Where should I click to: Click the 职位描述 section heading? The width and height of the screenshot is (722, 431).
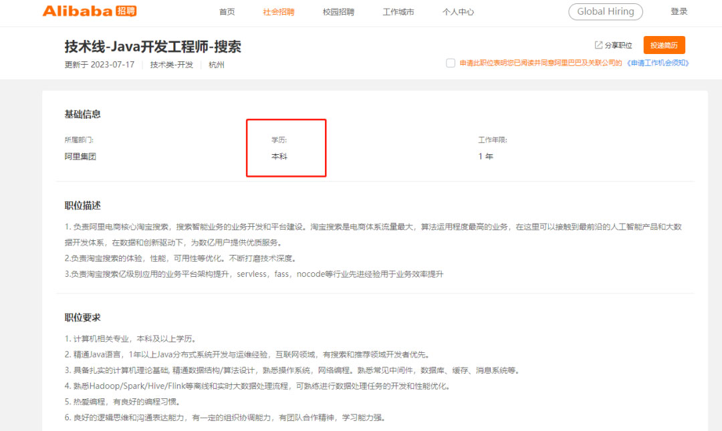point(82,205)
